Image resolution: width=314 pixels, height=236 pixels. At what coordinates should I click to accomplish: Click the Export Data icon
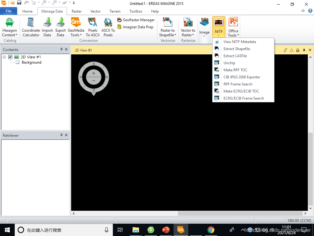(60, 27)
